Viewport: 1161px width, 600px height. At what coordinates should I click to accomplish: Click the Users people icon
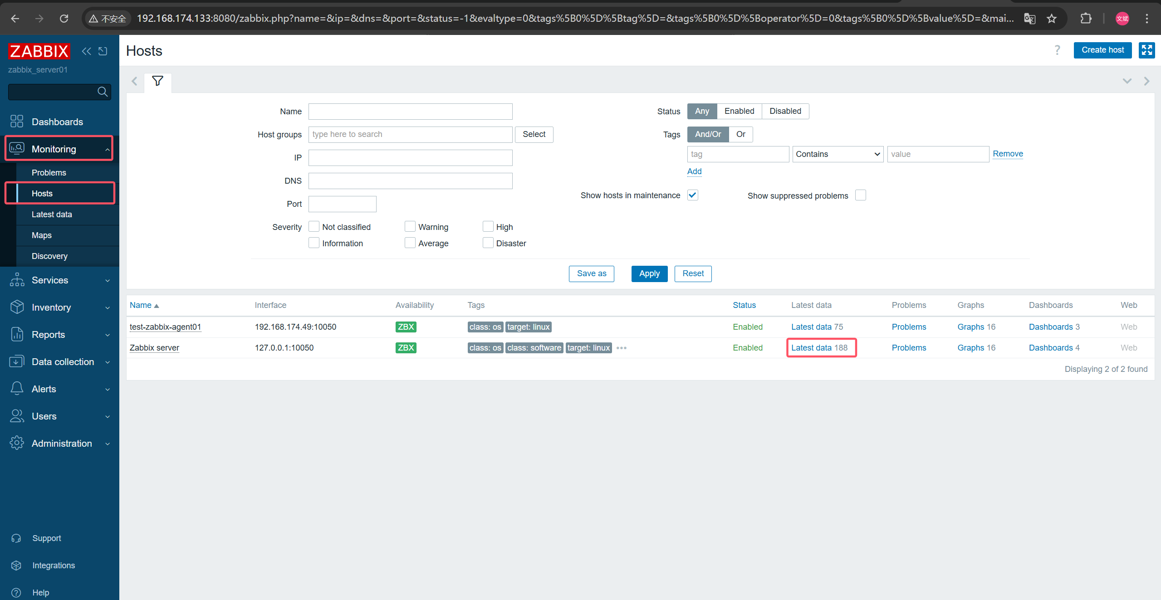pyautogui.click(x=17, y=416)
